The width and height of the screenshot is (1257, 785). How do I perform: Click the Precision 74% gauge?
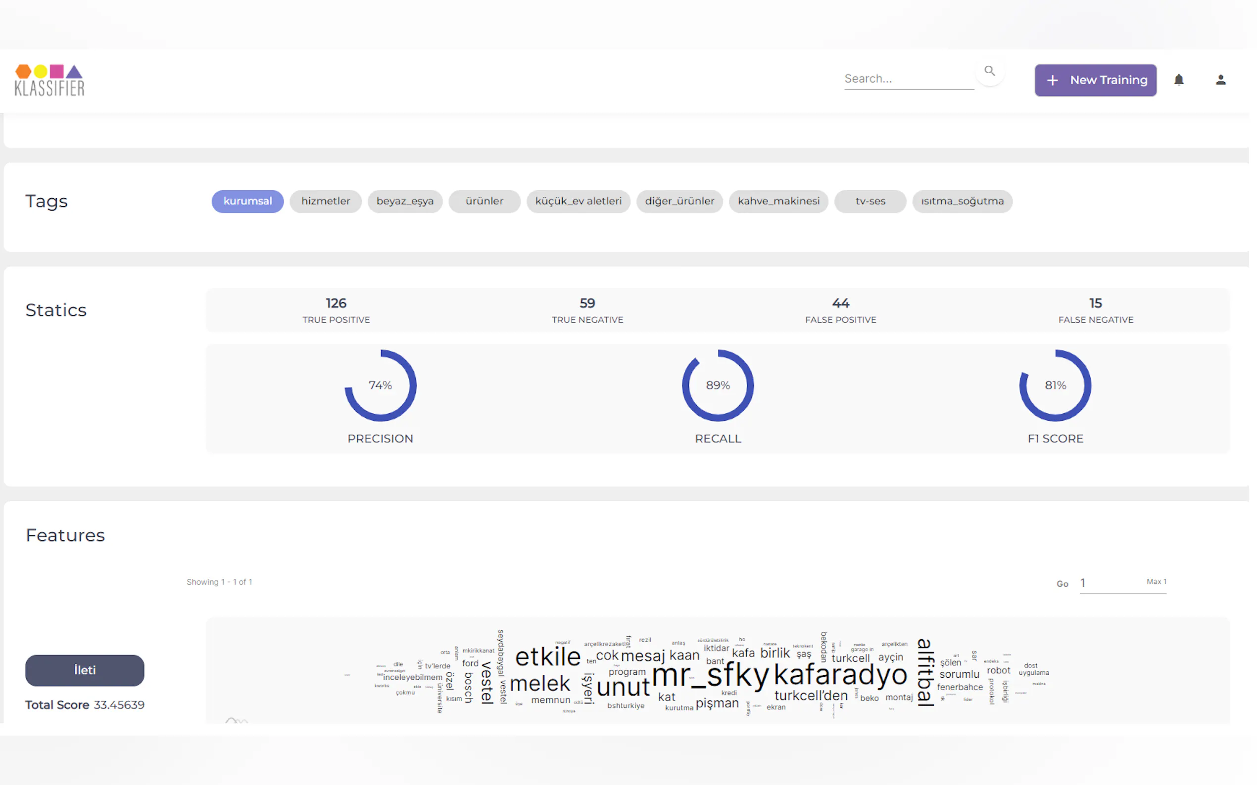(x=381, y=385)
